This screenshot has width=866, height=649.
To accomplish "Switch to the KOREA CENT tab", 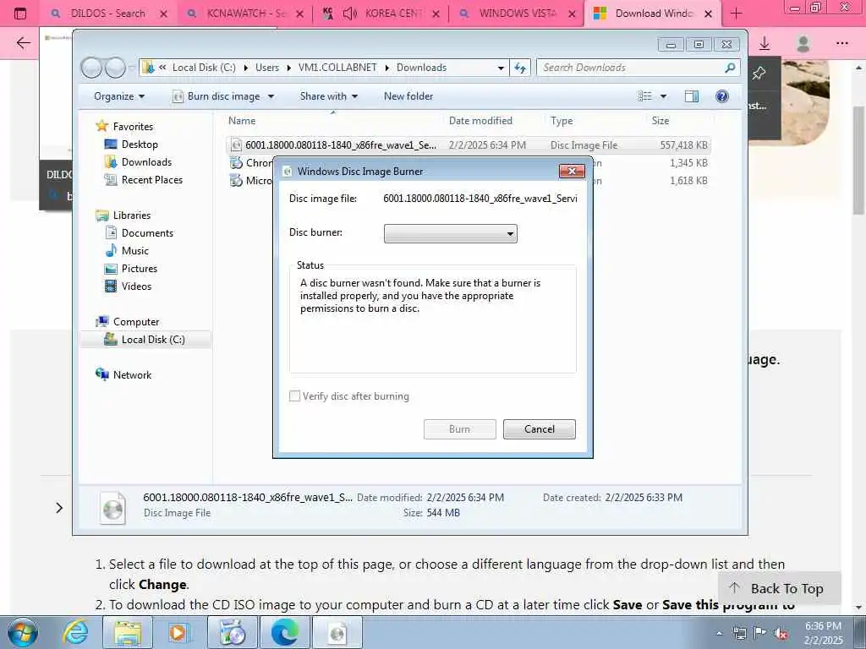I will pyautogui.click(x=381, y=14).
